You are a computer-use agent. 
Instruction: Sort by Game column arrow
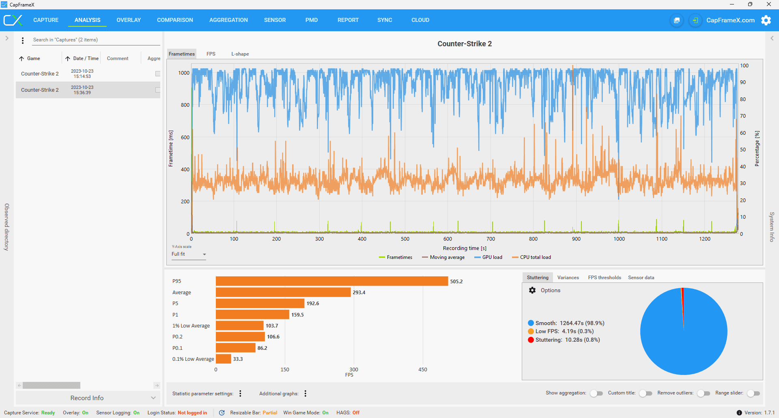click(x=22, y=58)
